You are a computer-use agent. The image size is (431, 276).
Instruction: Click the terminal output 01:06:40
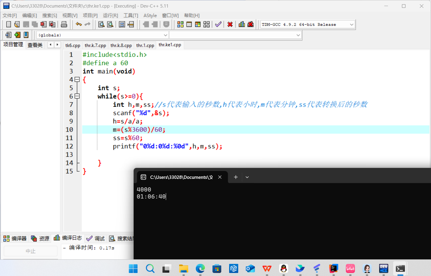(151, 197)
